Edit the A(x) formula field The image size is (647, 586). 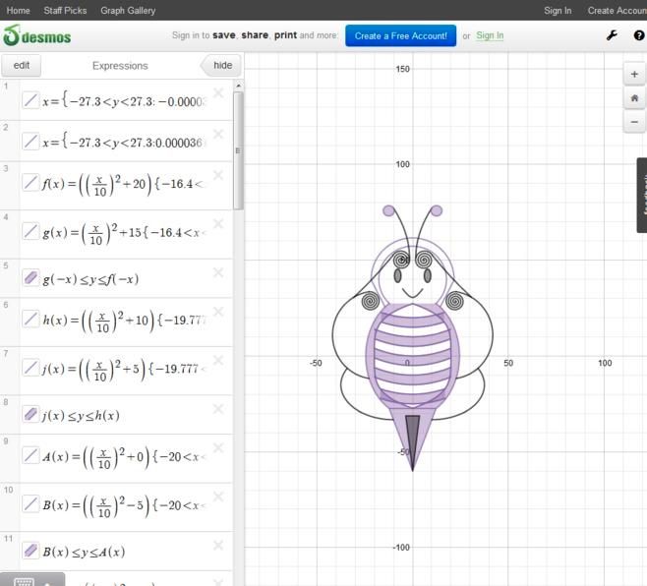pos(123,456)
